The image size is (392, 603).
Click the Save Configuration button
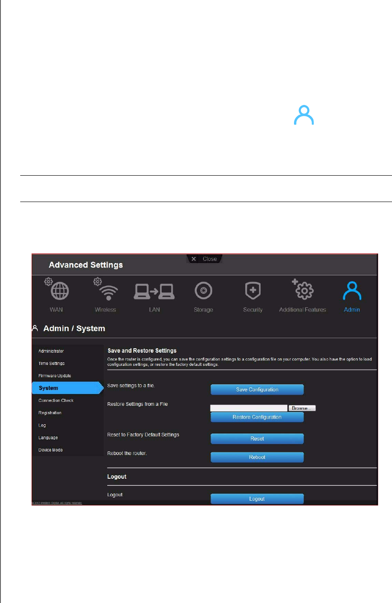(257, 390)
